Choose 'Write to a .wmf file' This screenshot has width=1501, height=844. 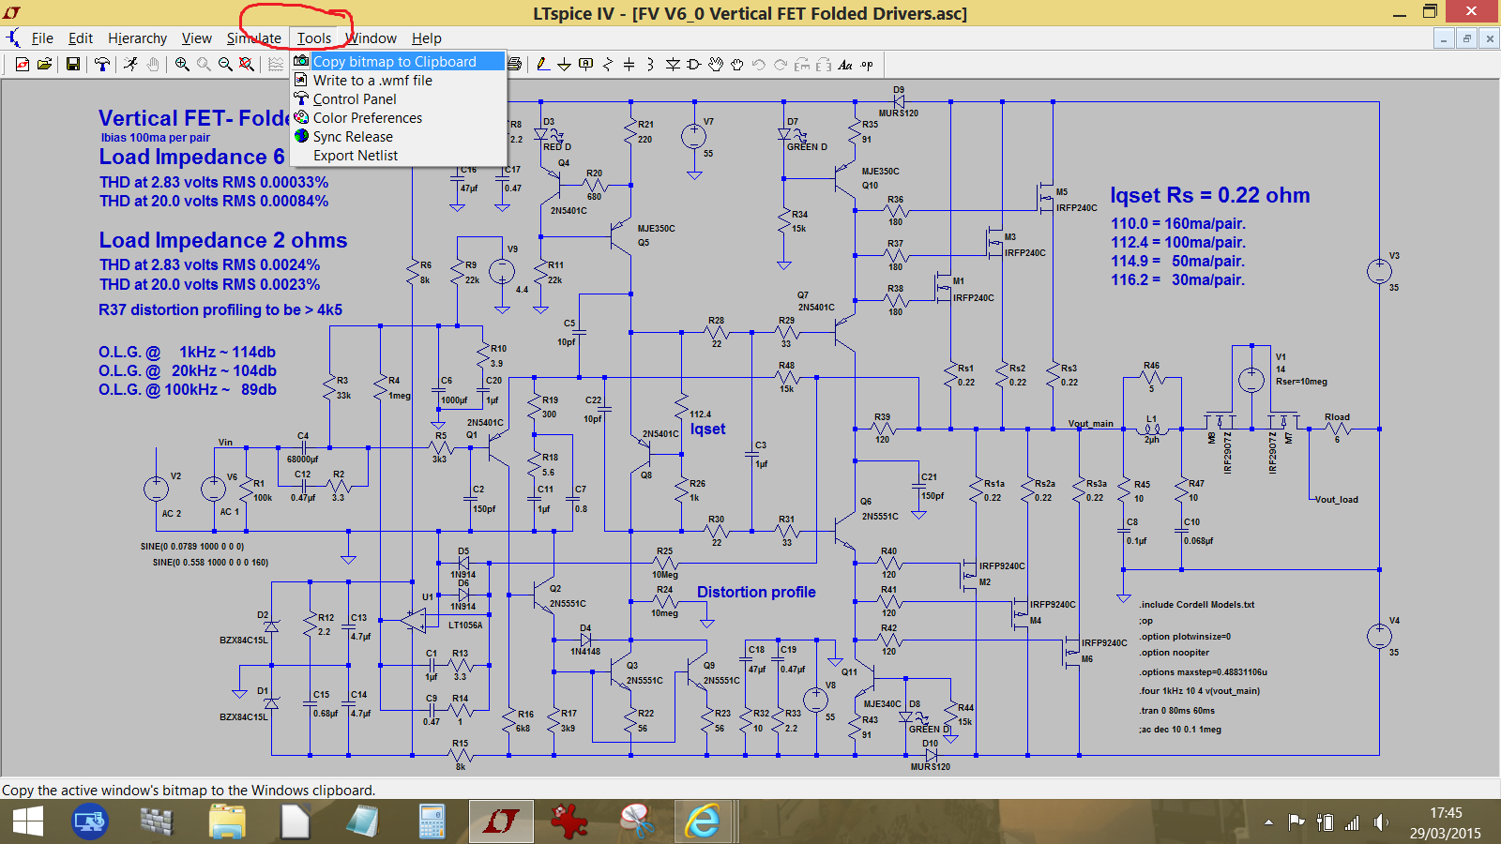pos(399,80)
